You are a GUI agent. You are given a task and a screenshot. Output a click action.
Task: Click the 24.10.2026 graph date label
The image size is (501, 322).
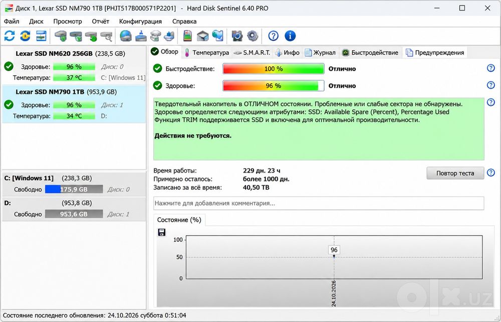334,293
